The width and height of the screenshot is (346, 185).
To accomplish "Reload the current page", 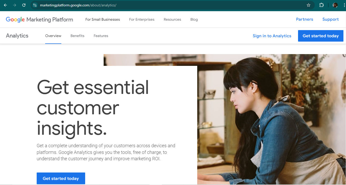I will (x=24, y=5).
